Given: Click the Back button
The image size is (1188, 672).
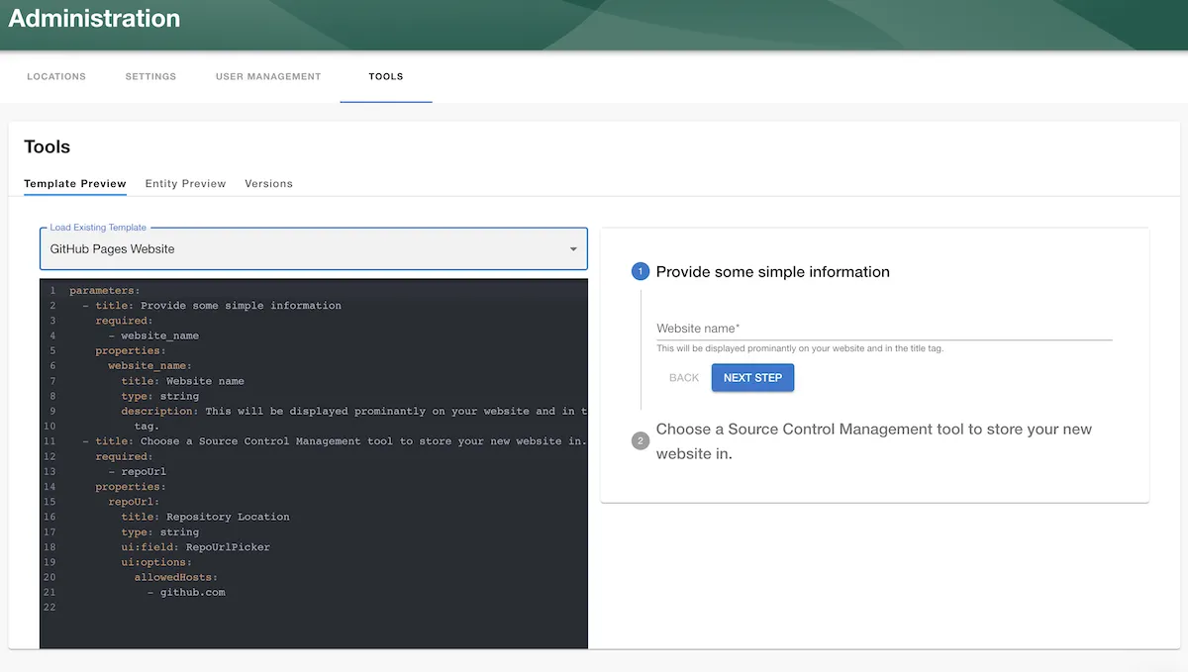Looking at the screenshot, I should (x=684, y=378).
